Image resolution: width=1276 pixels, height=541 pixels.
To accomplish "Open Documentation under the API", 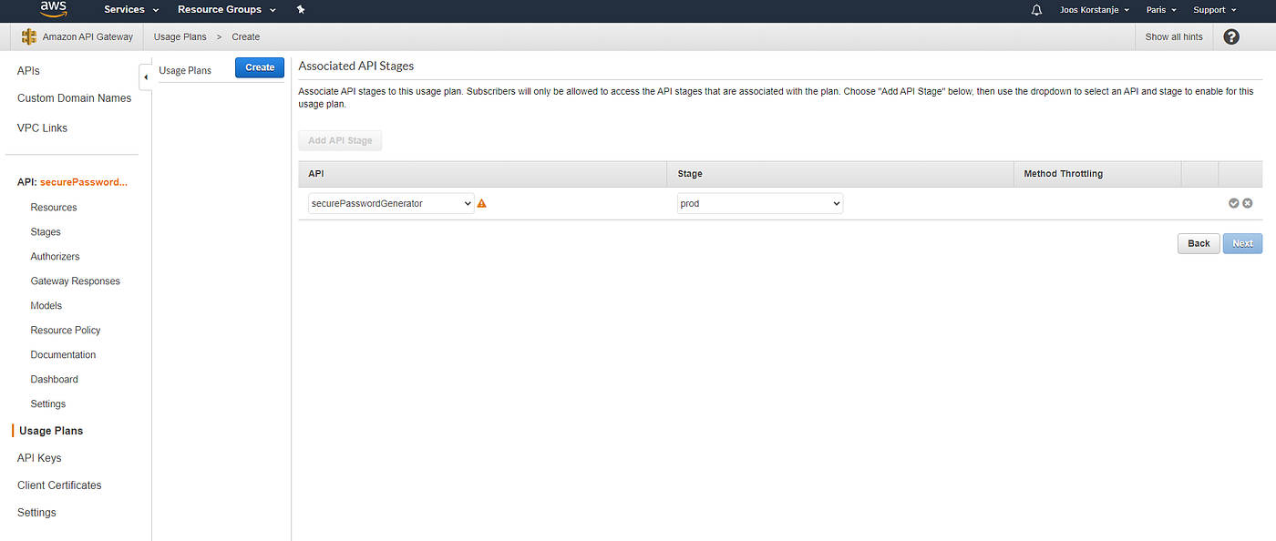I will pos(63,355).
